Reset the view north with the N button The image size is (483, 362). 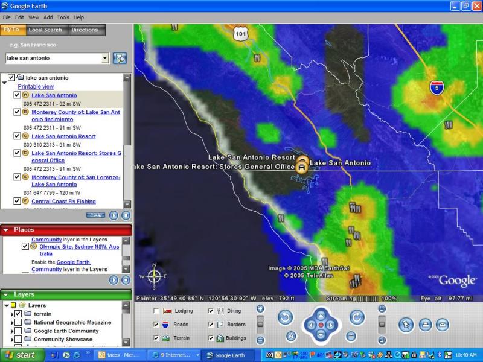click(x=291, y=337)
